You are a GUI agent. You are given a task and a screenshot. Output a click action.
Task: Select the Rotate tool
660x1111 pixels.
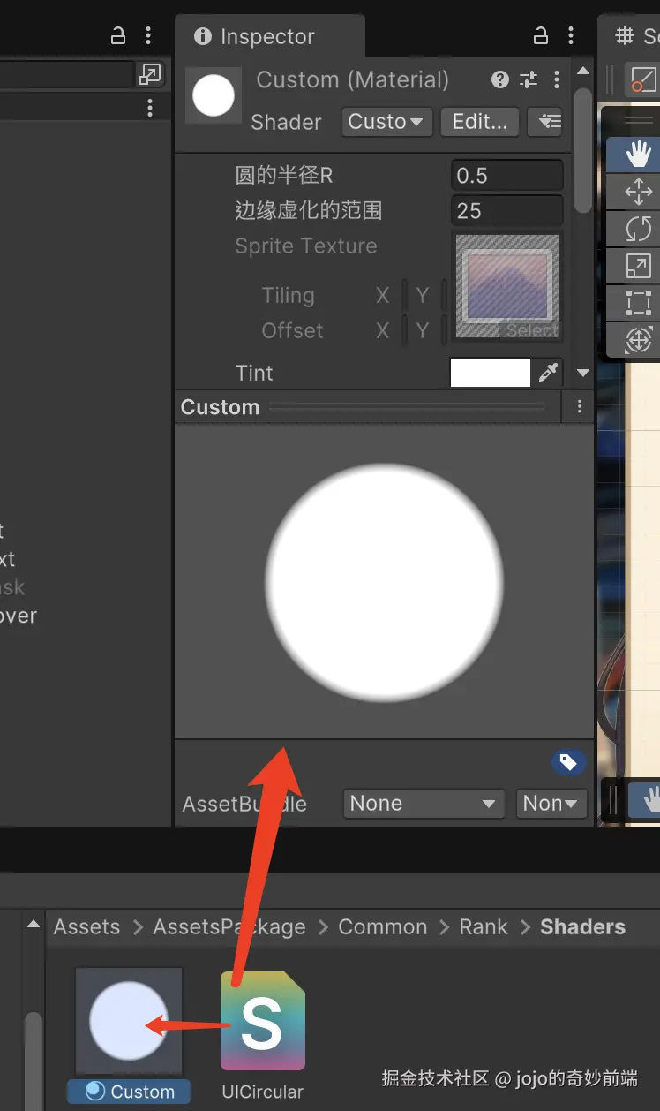637,229
